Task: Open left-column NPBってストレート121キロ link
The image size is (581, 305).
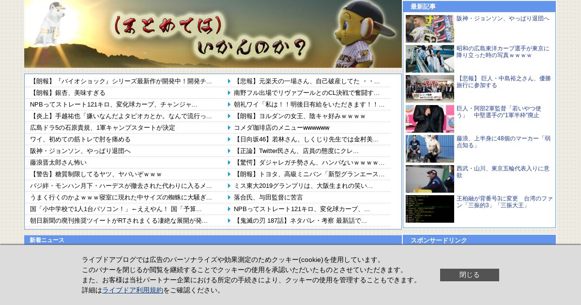Action: pos(114,104)
